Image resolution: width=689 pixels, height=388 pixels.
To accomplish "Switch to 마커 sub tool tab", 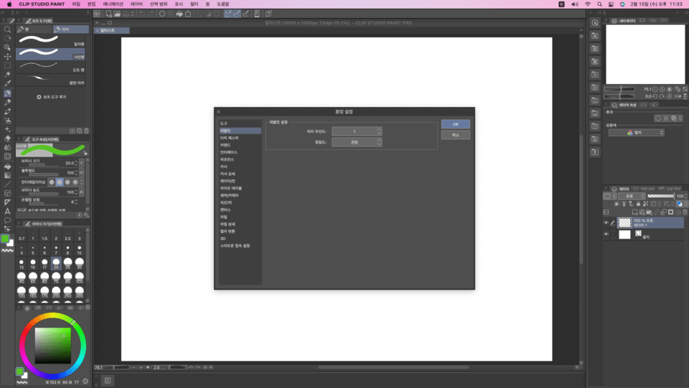I will tap(71, 29).
